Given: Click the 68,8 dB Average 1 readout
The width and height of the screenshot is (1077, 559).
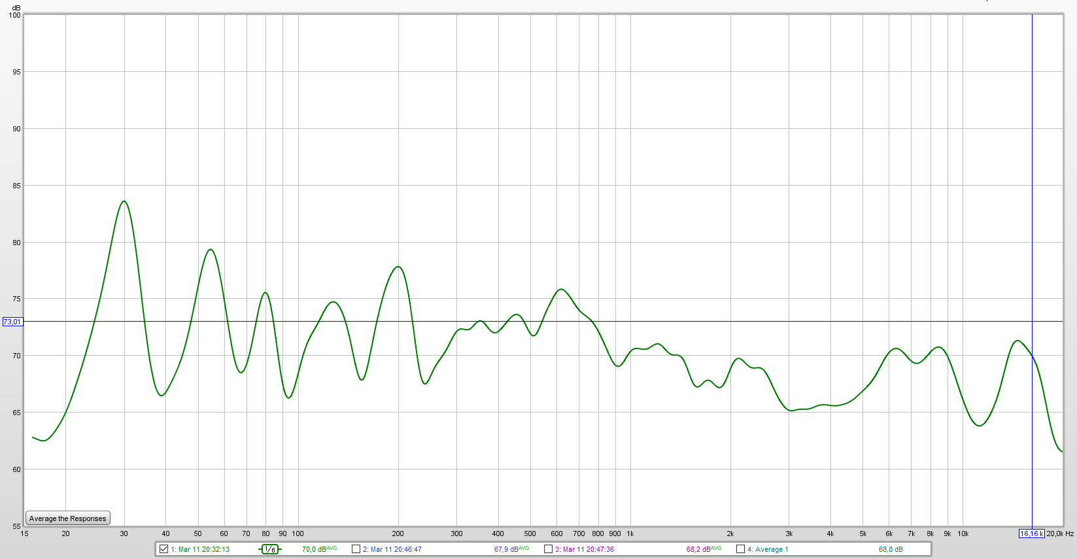Looking at the screenshot, I should click(x=891, y=549).
